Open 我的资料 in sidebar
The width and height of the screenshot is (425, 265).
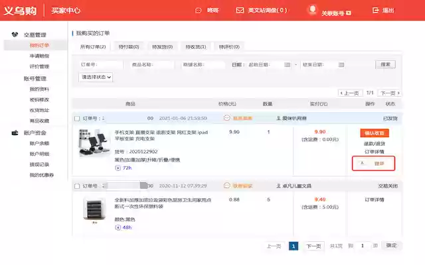point(39,89)
